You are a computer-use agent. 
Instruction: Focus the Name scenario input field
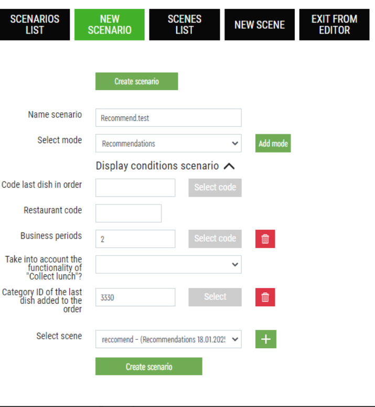[168, 118]
